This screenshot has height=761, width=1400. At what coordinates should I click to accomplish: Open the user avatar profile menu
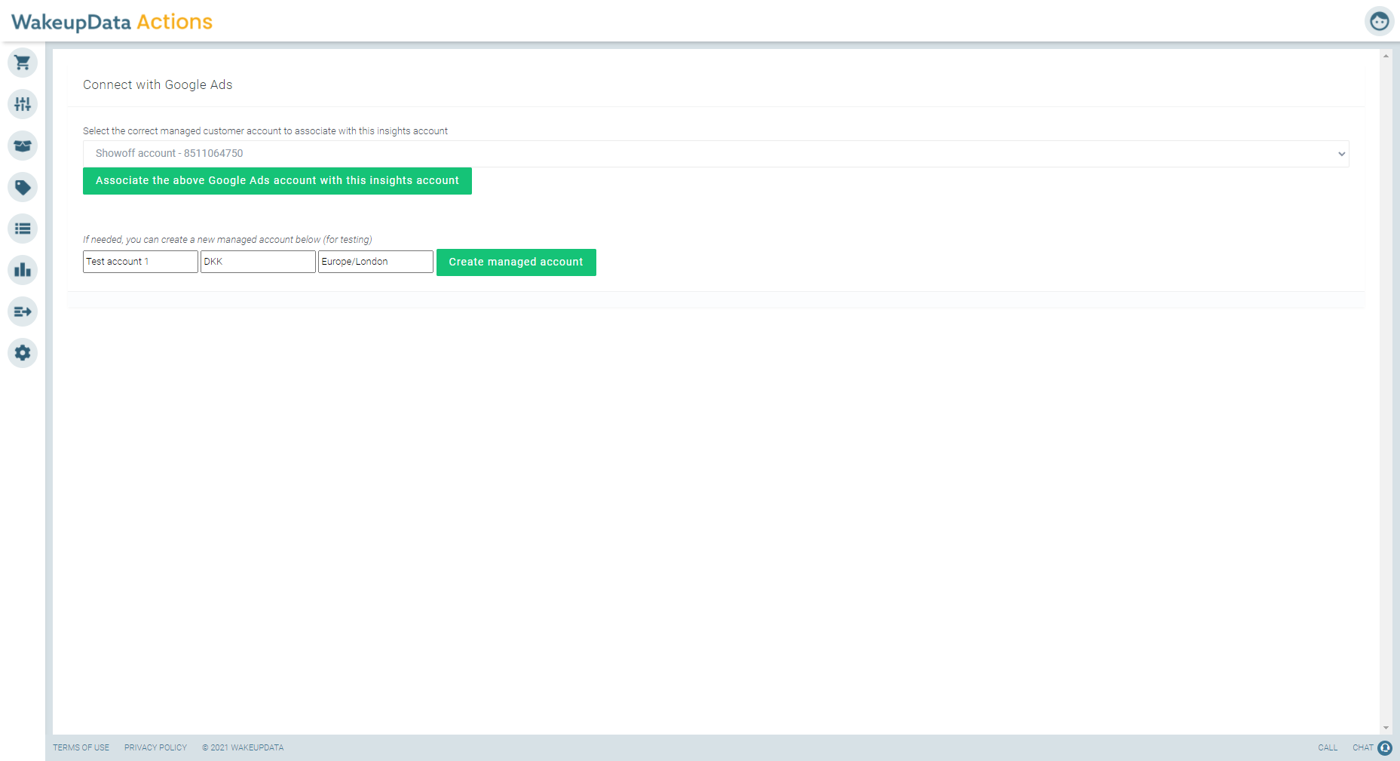coord(1379,21)
